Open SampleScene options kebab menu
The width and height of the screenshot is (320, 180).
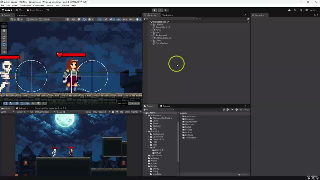248,22
